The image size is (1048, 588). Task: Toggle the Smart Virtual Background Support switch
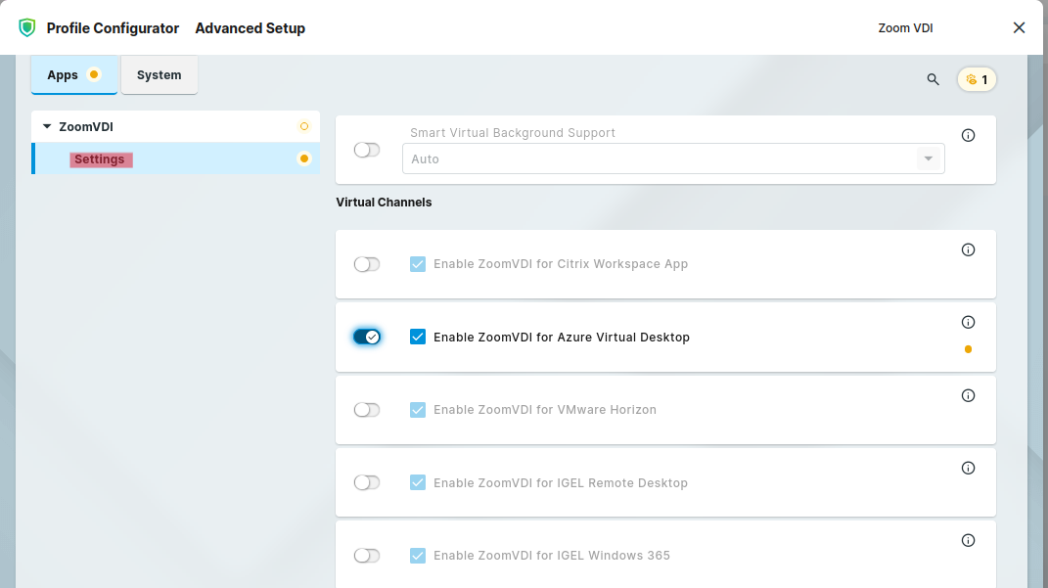point(367,150)
